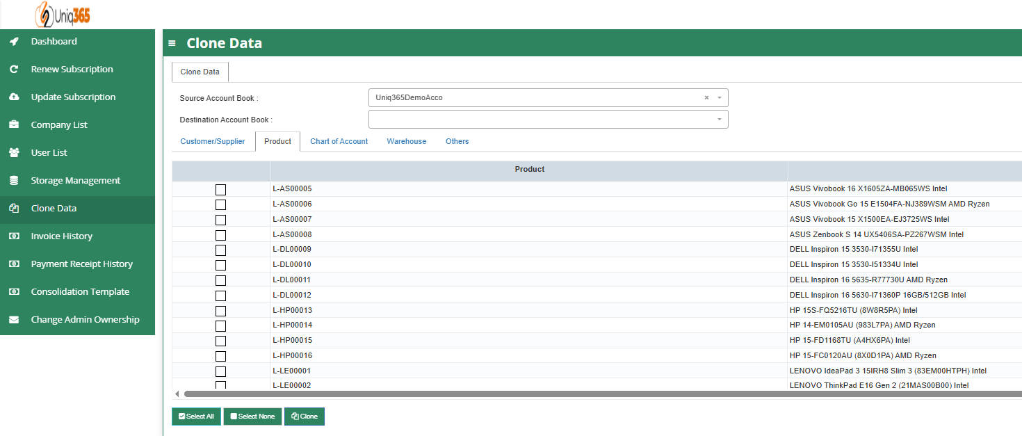
Task: Click the Clone button
Action: point(305,417)
